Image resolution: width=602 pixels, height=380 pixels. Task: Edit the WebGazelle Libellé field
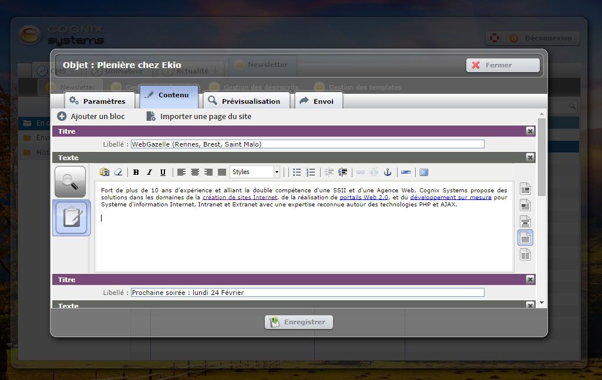click(308, 144)
